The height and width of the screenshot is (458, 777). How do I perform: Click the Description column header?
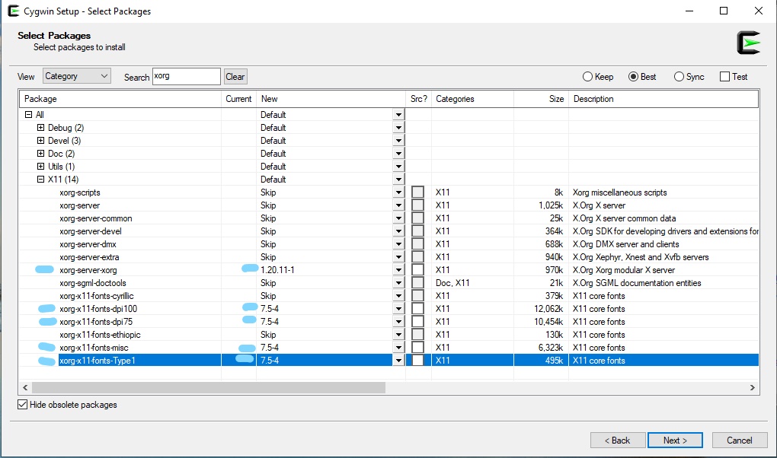click(663, 99)
